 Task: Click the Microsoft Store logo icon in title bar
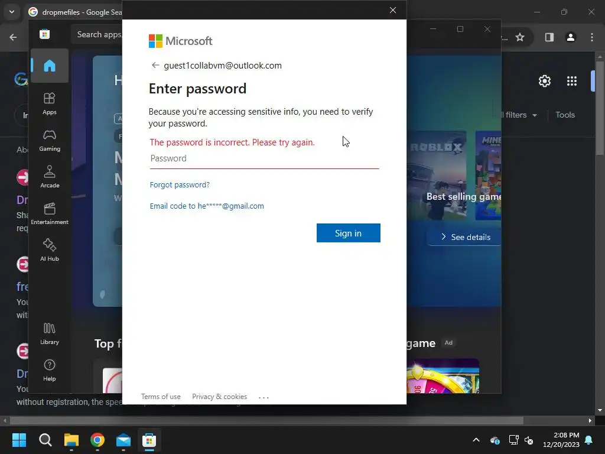coord(45,34)
